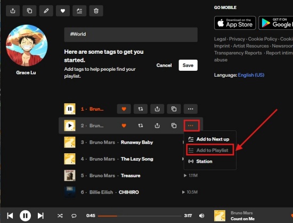Choose Add to Playlist in the menu
This screenshot has height=223, width=293.
[210, 150]
